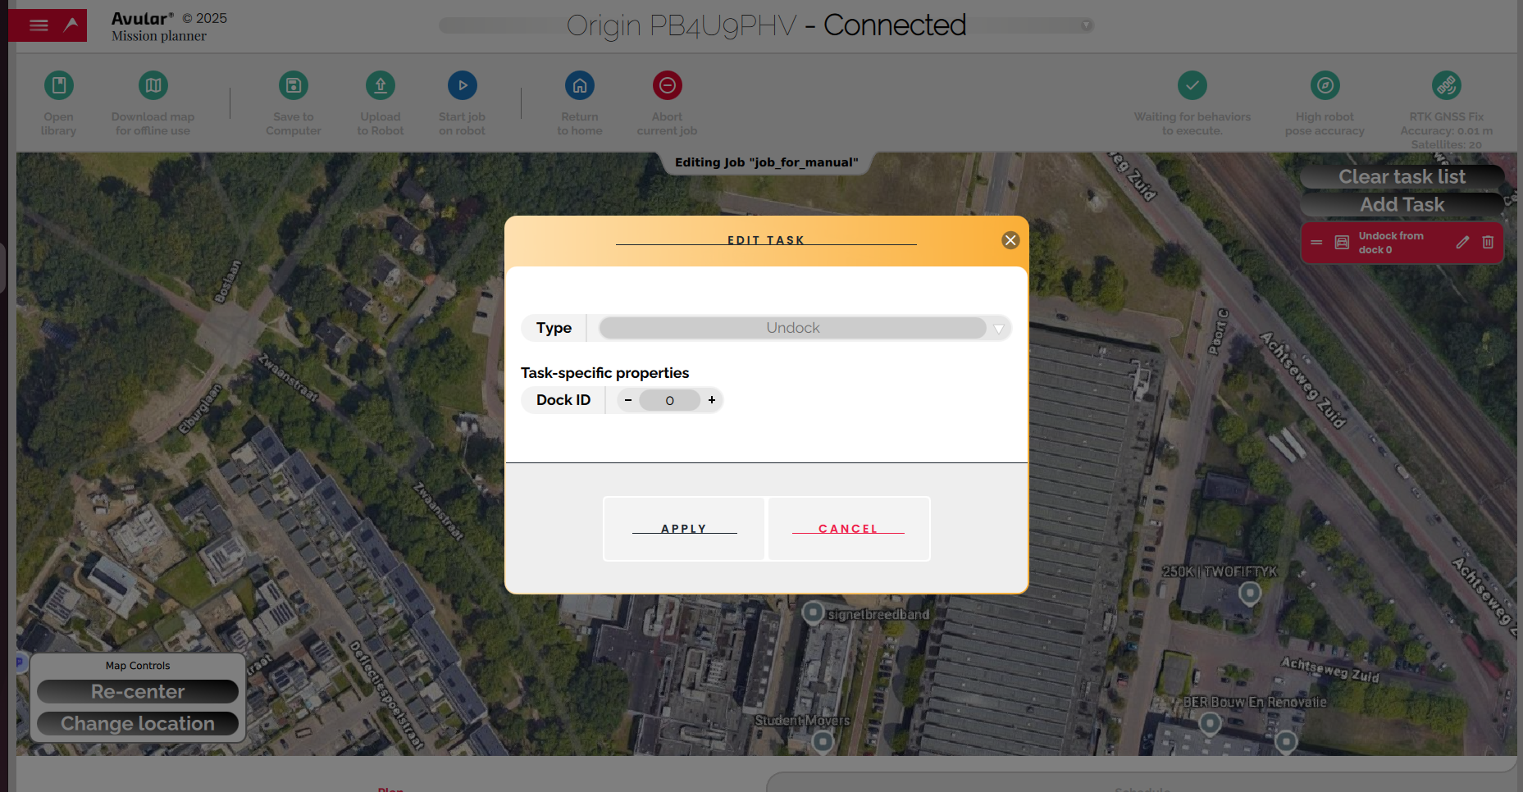Cancel the Edit Task dialog
The width and height of the screenshot is (1523, 792).
click(848, 529)
